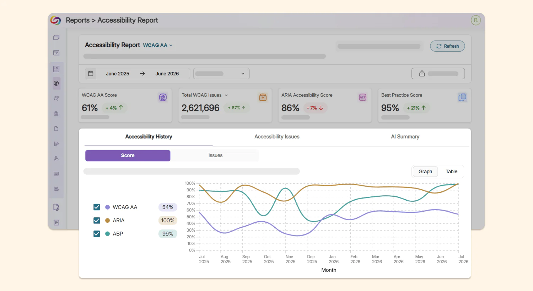Screen dimensions: 533x291
Task: Click the ARIA ALT badge icon
Action: (x=362, y=97)
